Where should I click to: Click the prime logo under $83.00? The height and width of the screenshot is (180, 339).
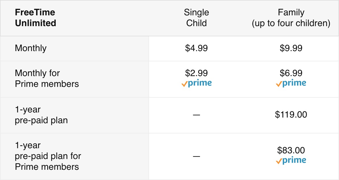click(291, 161)
